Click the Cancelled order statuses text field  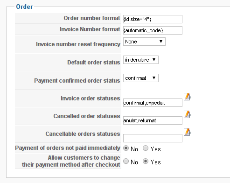153,120
